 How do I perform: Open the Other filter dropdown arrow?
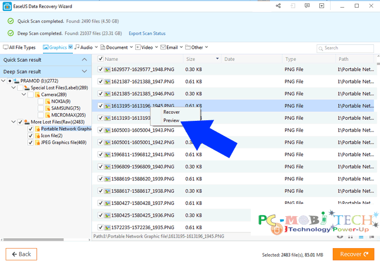click(206, 47)
